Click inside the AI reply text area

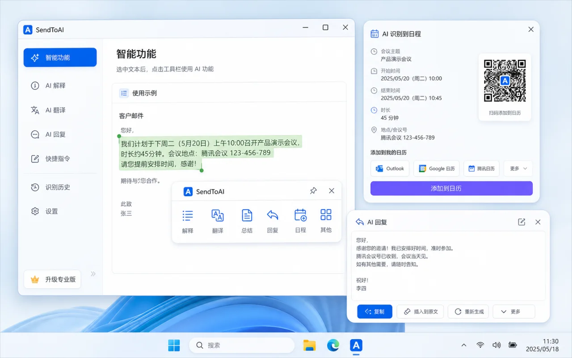(448, 265)
